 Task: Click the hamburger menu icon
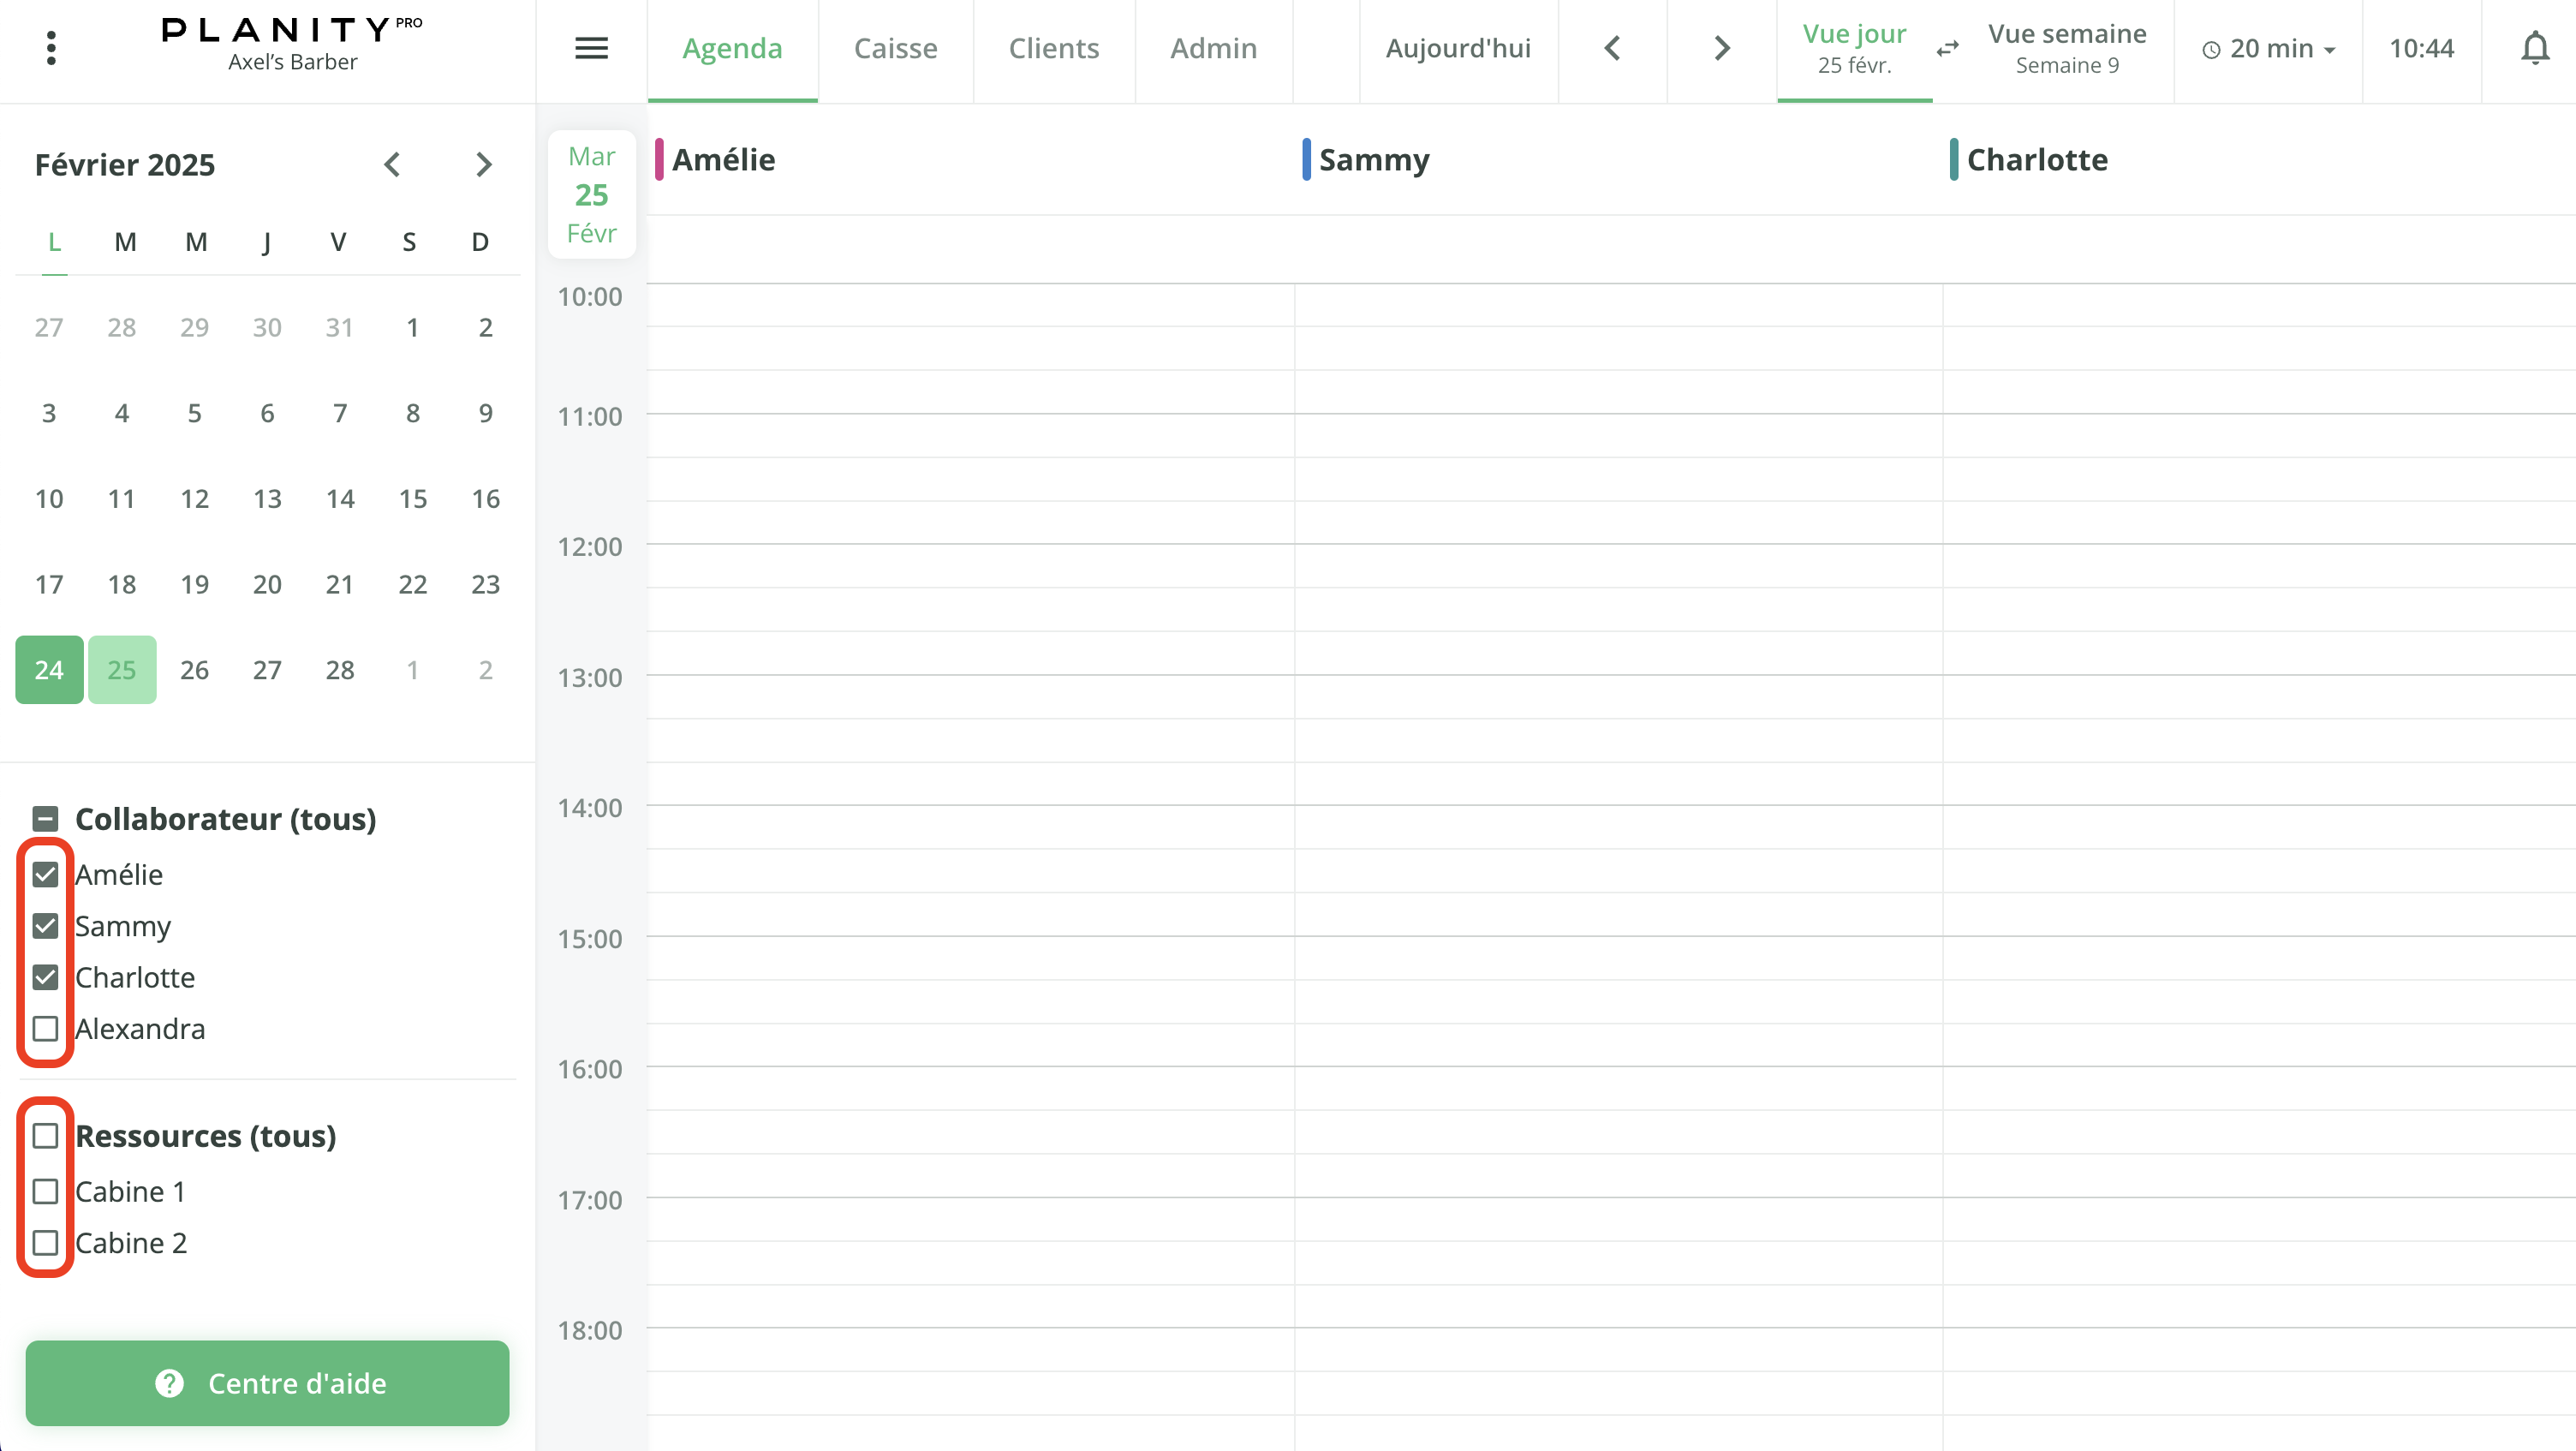[x=591, y=48]
